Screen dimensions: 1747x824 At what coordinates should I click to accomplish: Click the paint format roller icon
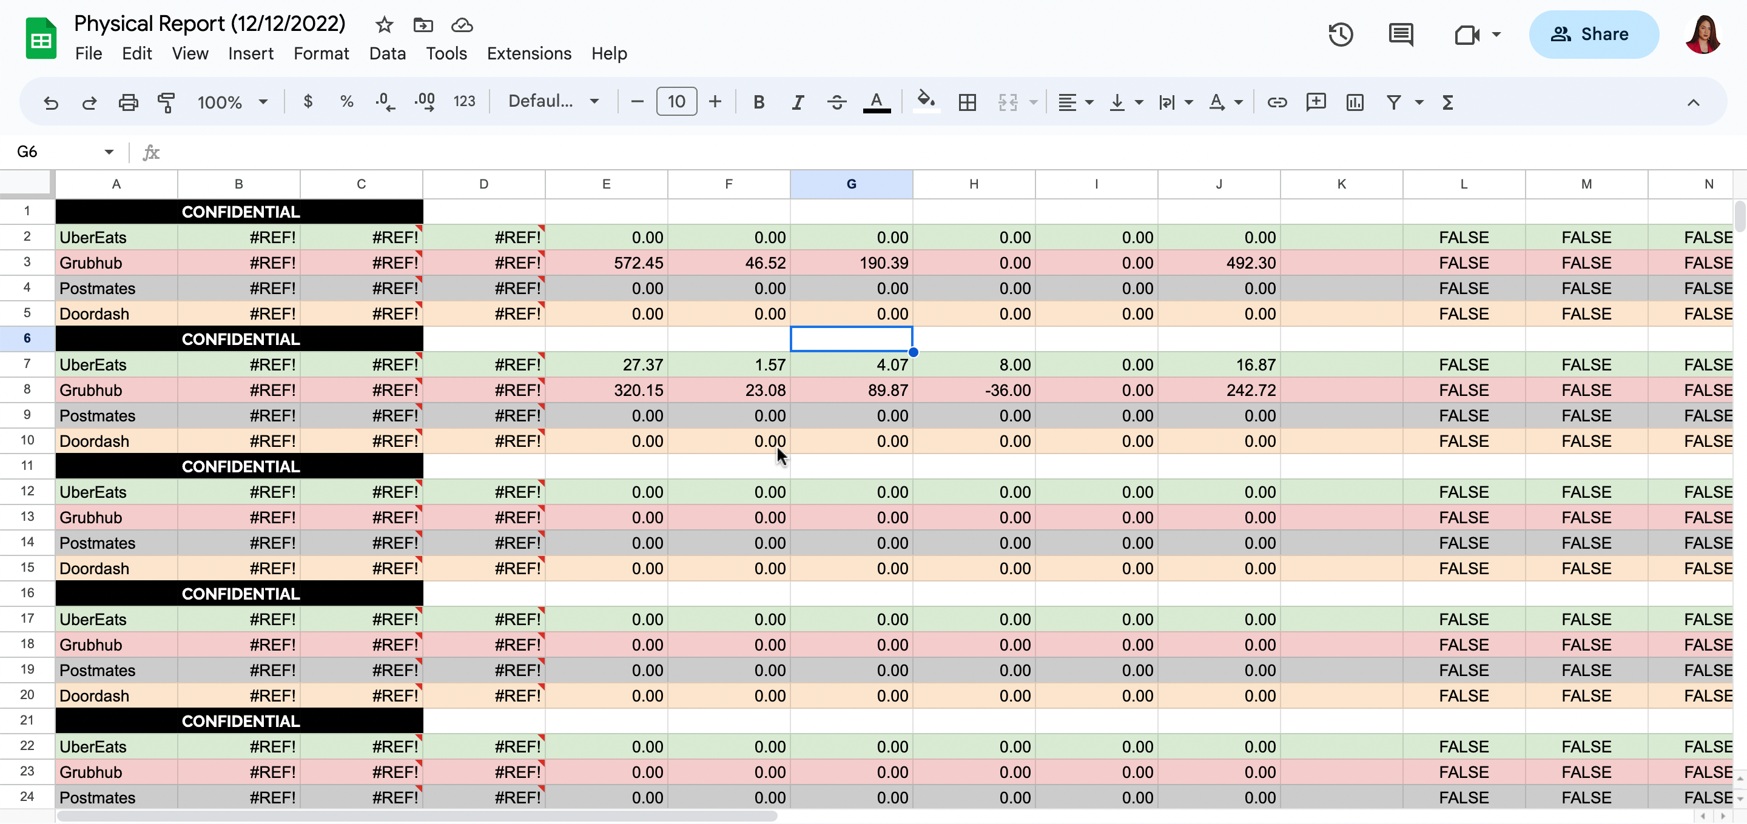pyautogui.click(x=166, y=102)
